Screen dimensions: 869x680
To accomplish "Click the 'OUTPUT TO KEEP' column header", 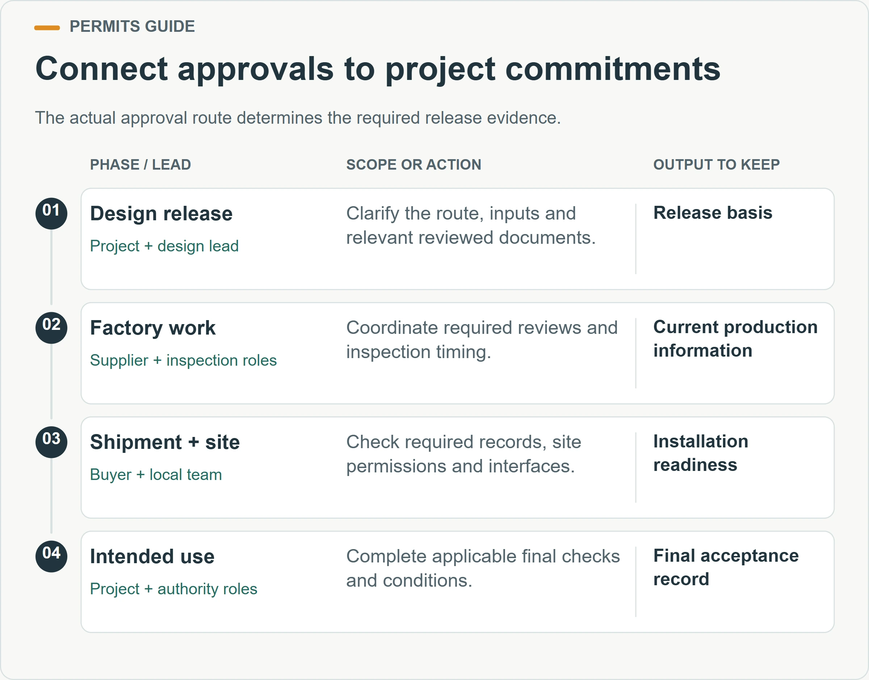I will pos(717,165).
